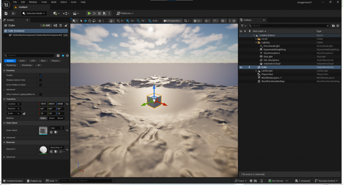Screen dimensions: 343x185
Task: Select the LOD filter tab
Action: pos(33,61)
